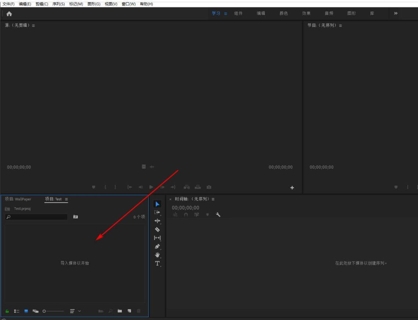Switch project panel to Icon view
The width and height of the screenshot is (418, 320).
pos(26,311)
